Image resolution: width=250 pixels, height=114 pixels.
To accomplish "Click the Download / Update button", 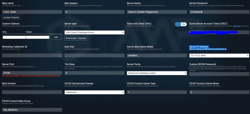I will point(76,38).
